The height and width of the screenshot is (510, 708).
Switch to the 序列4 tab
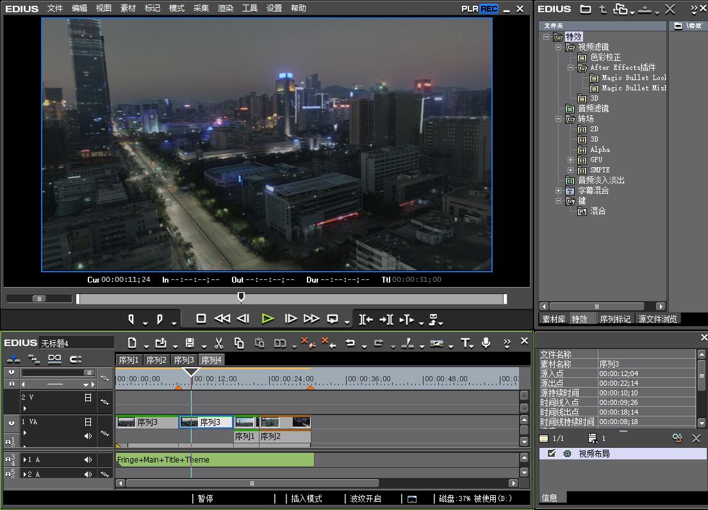(211, 359)
